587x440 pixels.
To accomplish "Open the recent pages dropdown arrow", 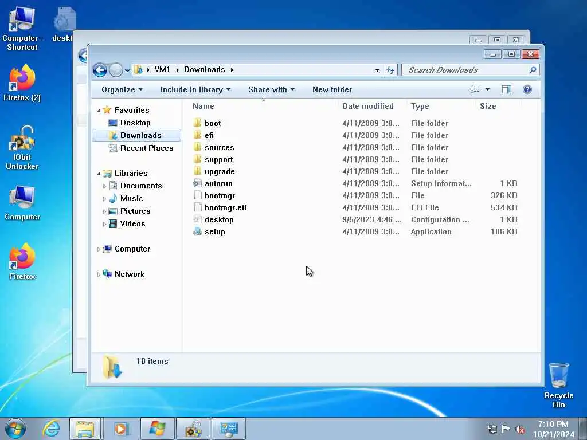I will click(x=127, y=70).
